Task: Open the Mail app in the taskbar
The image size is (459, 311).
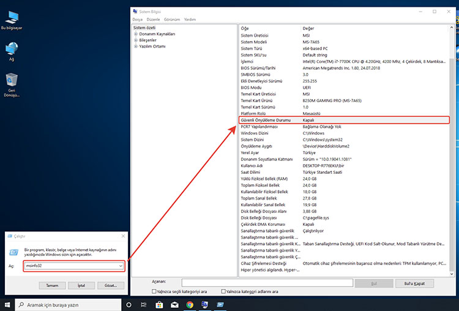Action: (174, 304)
